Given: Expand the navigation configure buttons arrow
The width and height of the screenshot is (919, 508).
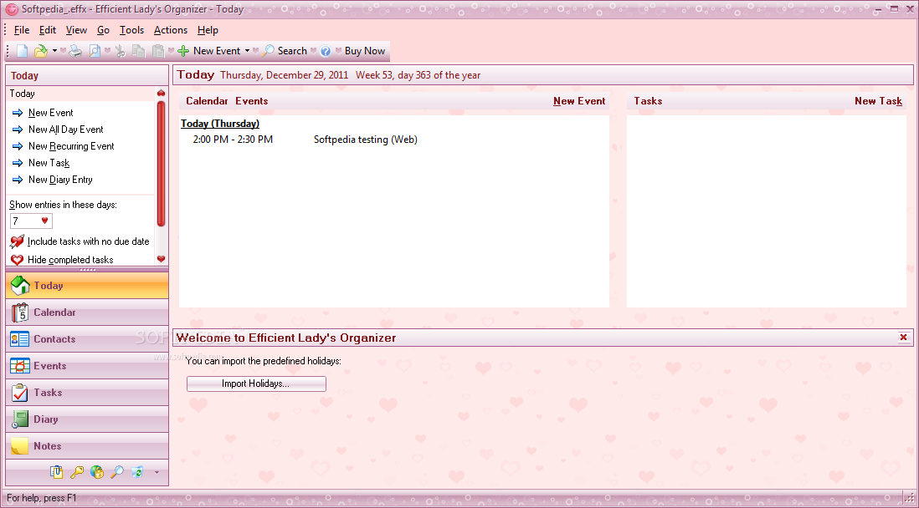Looking at the screenshot, I should click(157, 472).
